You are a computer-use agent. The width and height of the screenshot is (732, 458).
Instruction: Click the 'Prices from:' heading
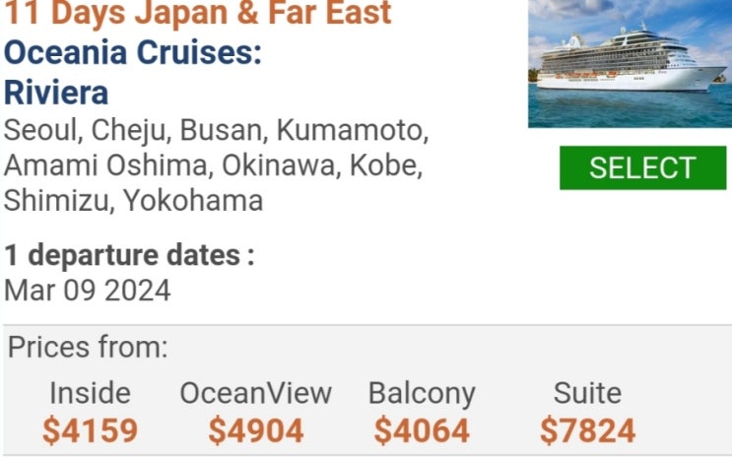point(88,348)
